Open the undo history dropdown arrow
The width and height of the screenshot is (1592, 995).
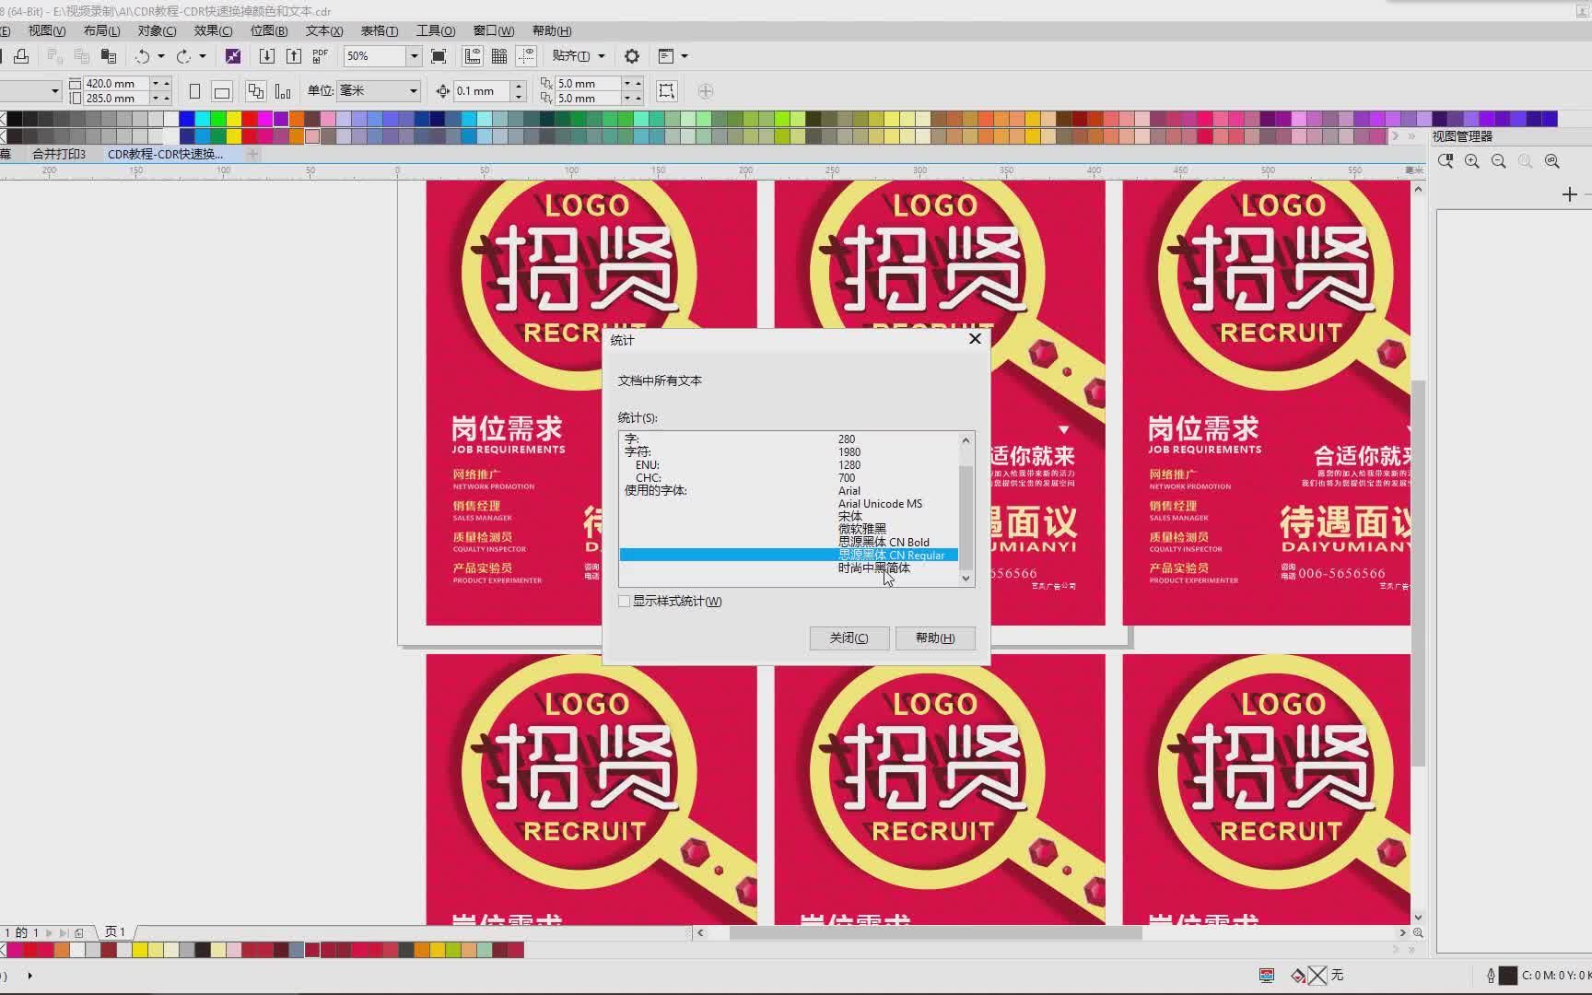[x=161, y=56]
